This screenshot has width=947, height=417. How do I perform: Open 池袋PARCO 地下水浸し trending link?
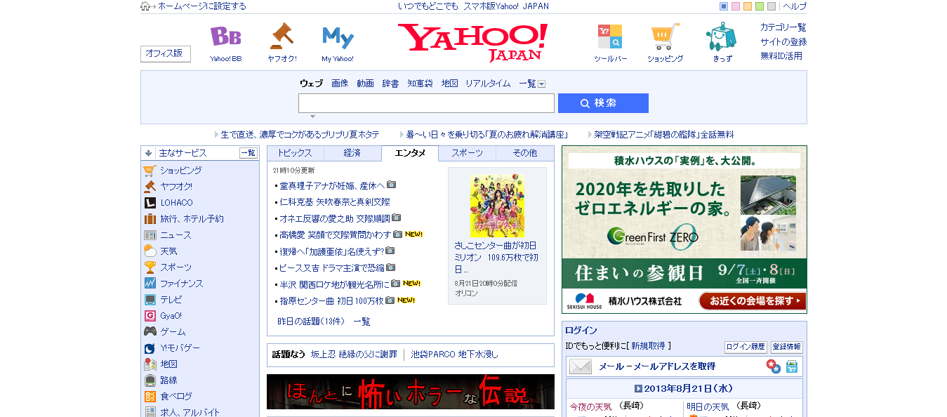pos(454,355)
